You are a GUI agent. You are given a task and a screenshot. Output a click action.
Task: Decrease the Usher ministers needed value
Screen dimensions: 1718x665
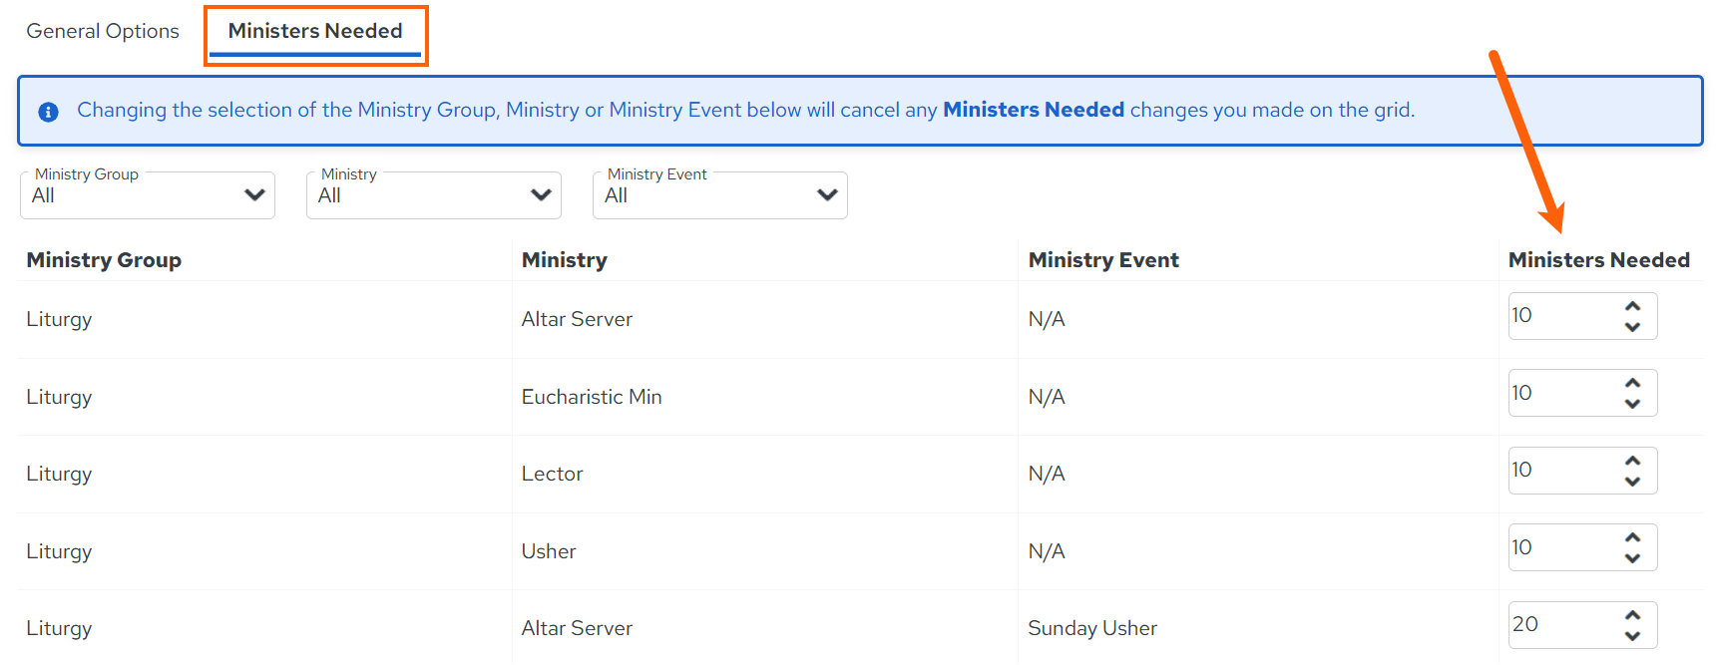(x=1632, y=558)
